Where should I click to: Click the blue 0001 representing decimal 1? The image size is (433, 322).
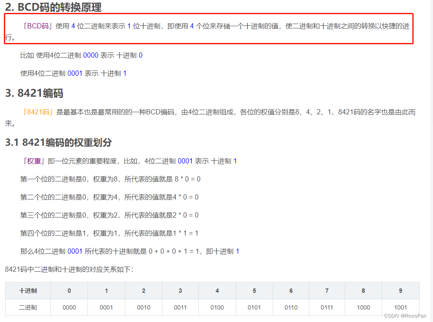tap(75, 73)
